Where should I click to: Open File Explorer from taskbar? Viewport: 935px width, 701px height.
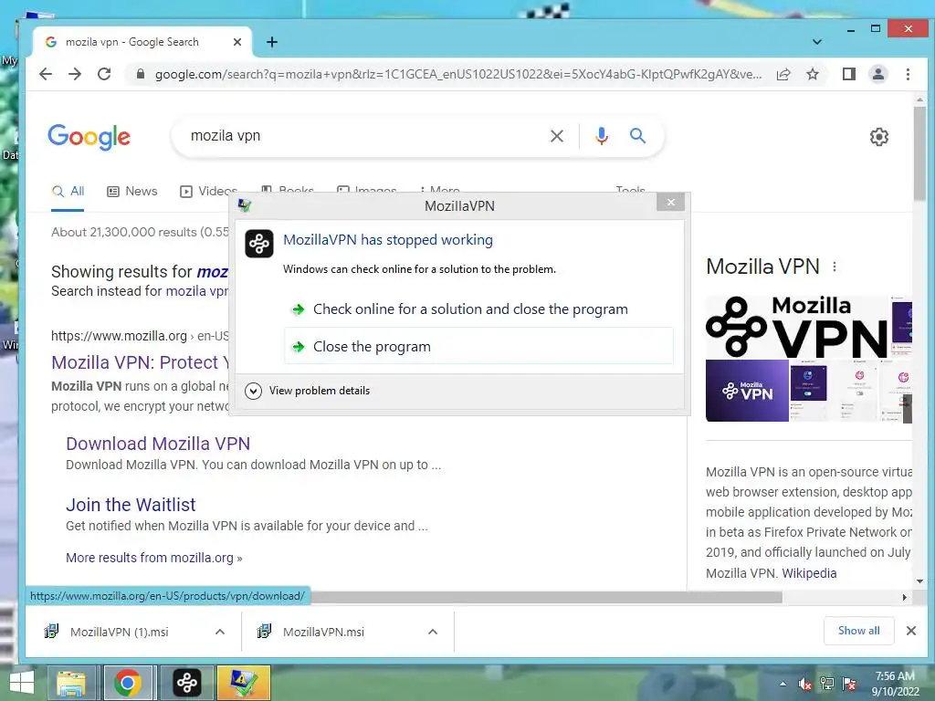(x=71, y=683)
